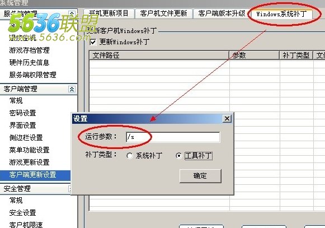Collapse the 服务端管理 section chevron

click(x=72, y=13)
